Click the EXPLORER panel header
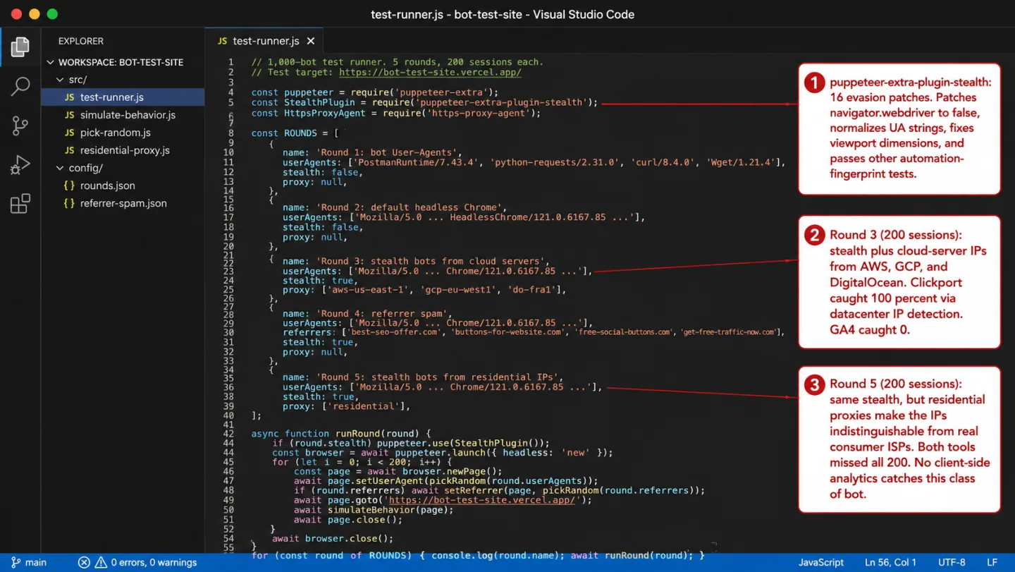 tap(81, 41)
